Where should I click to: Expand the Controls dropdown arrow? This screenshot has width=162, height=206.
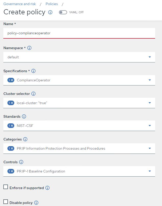[x=150, y=171]
